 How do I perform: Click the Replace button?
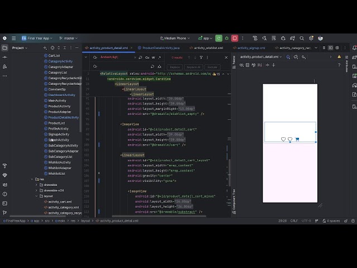tap(175, 67)
